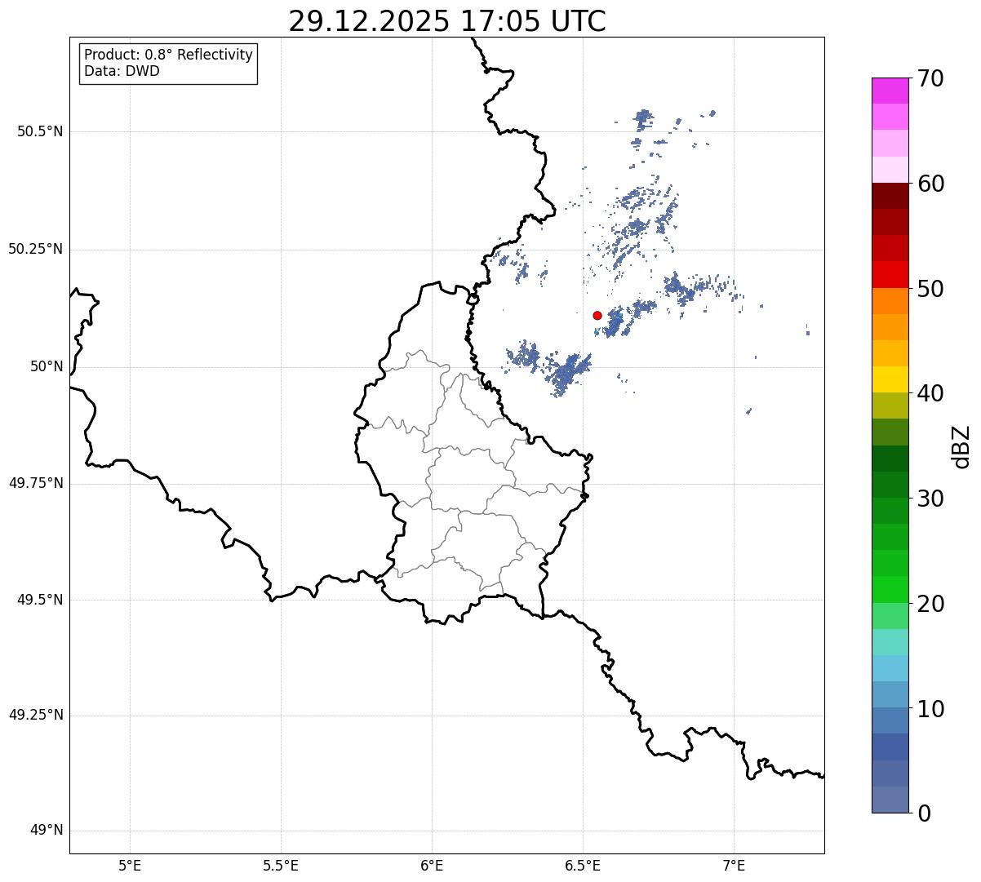Click the dark maroon colorbar segment below 60
This screenshot has width=981, height=882.
click(x=890, y=196)
